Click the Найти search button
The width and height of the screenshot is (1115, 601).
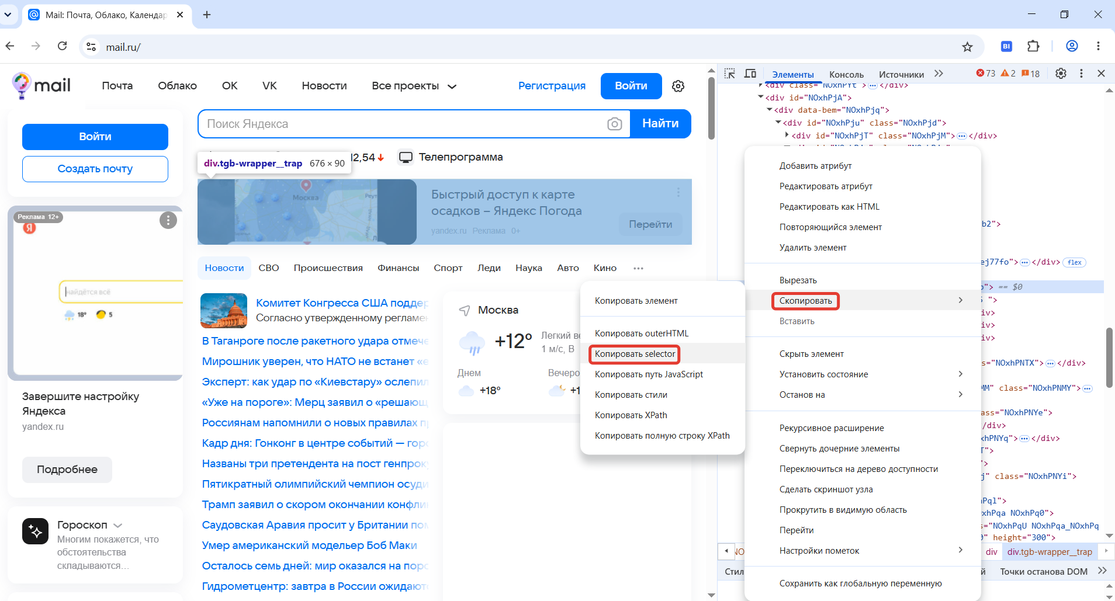pyautogui.click(x=660, y=124)
